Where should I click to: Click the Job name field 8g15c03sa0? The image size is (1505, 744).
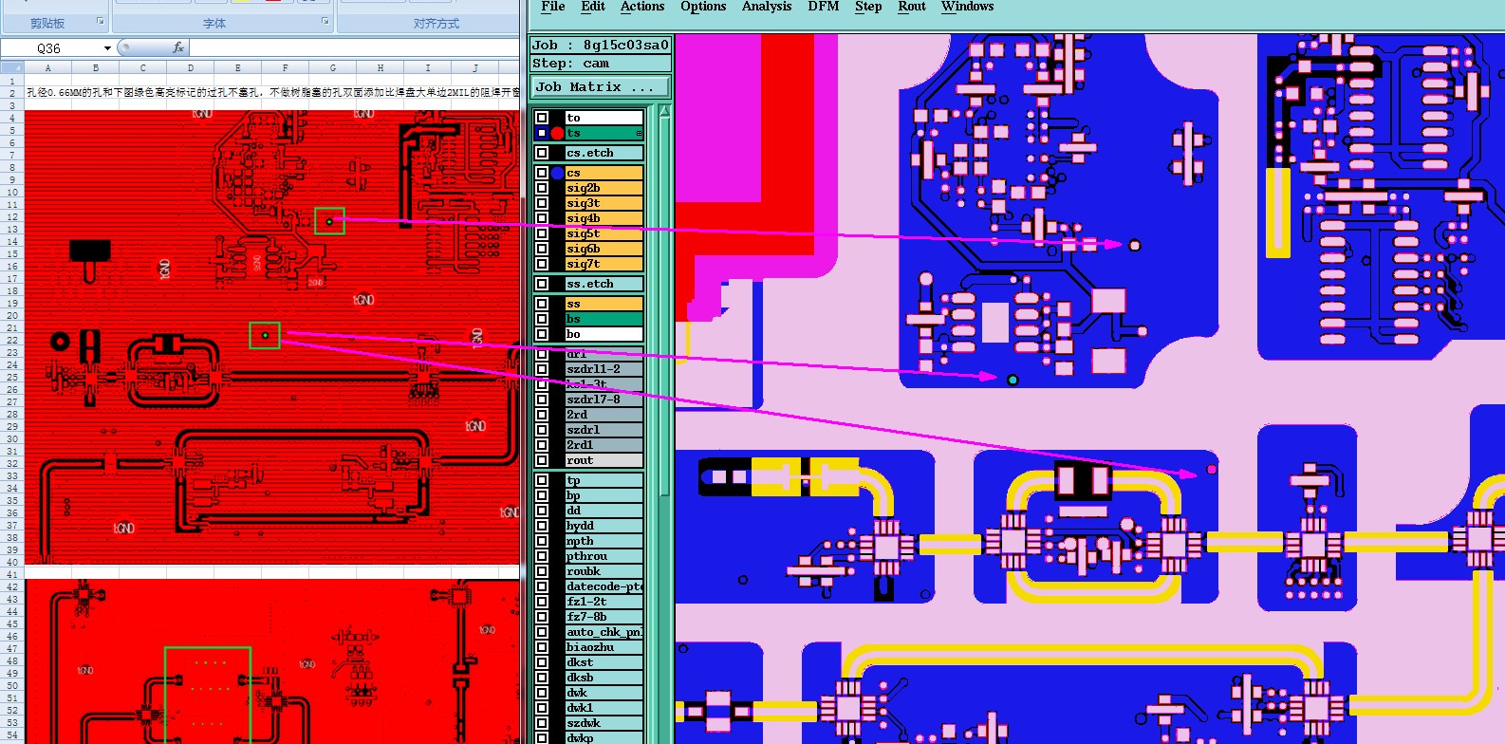click(601, 45)
